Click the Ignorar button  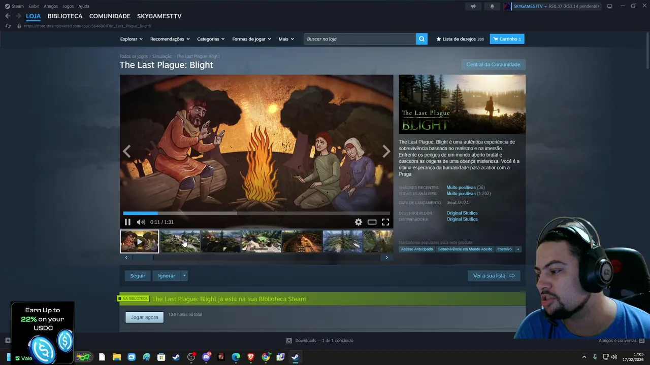[167, 276]
